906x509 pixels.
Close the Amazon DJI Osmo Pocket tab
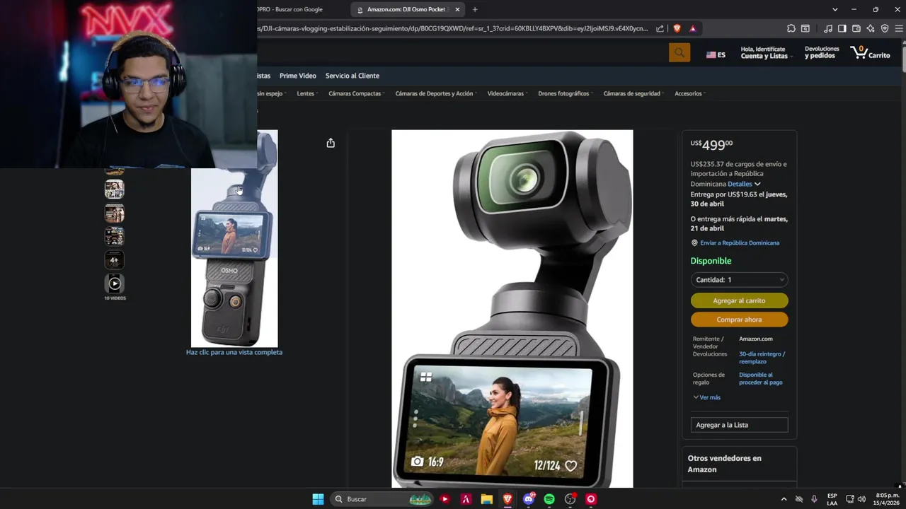click(x=457, y=9)
